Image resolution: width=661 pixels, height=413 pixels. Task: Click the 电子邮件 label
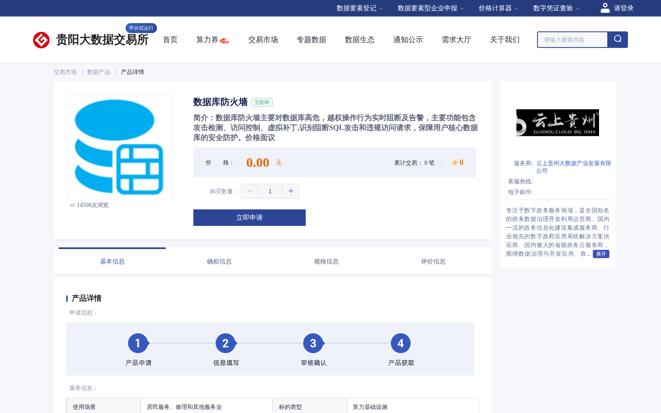tap(521, 192)
